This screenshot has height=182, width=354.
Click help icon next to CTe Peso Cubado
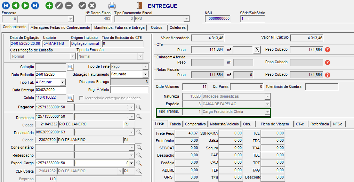coord(327,50)
